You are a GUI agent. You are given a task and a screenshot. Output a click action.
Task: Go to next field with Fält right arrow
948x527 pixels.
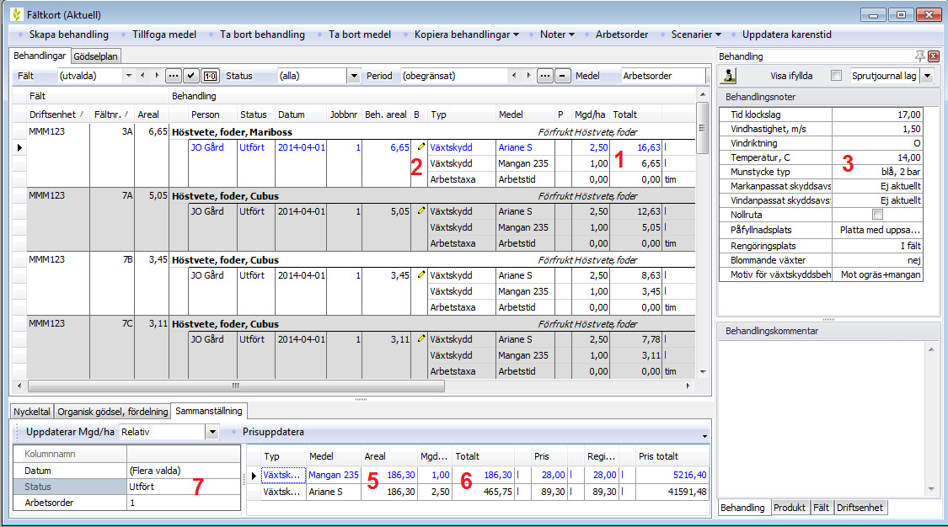pyautogui.click(x=157, y=76)
